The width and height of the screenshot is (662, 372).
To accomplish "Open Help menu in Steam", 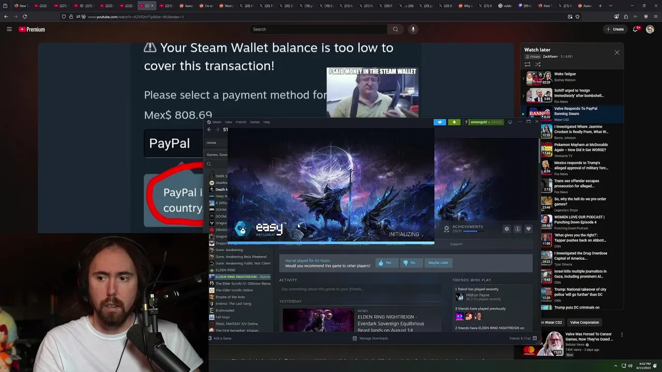I will tap(266, 122).
